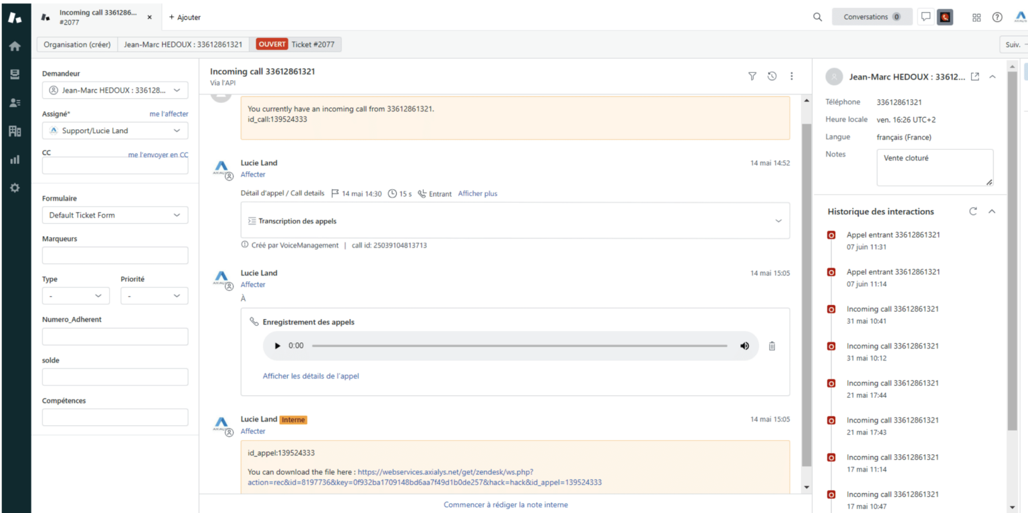Open the Conversations button
Screen dimensions: 1028x513
[x=872, y=17]
